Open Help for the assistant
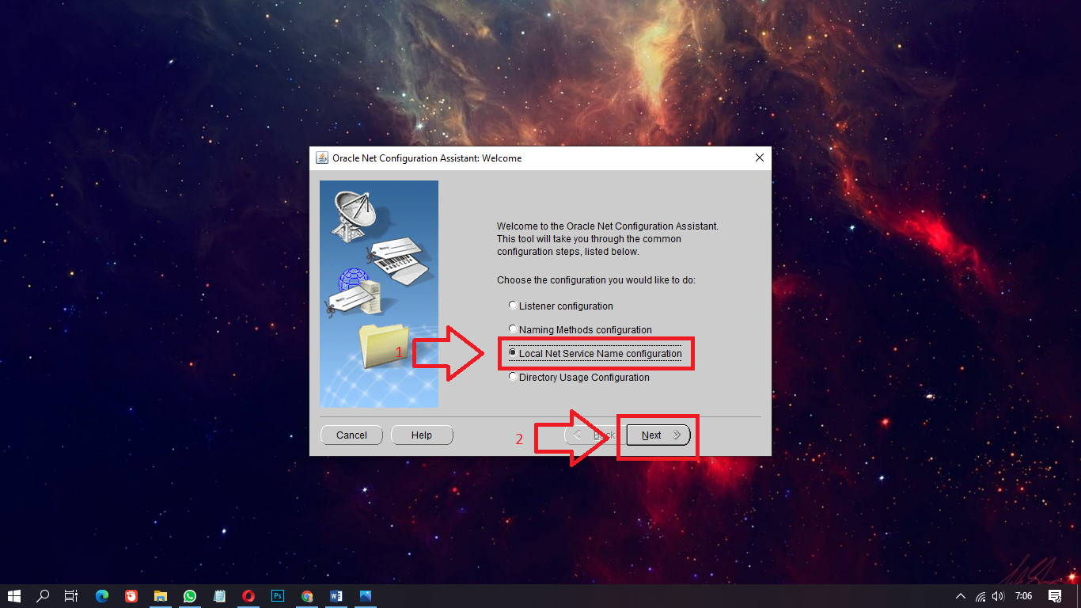Image resolution: width=1081 pixels, height=608 pixels. [x=422, y=435]
